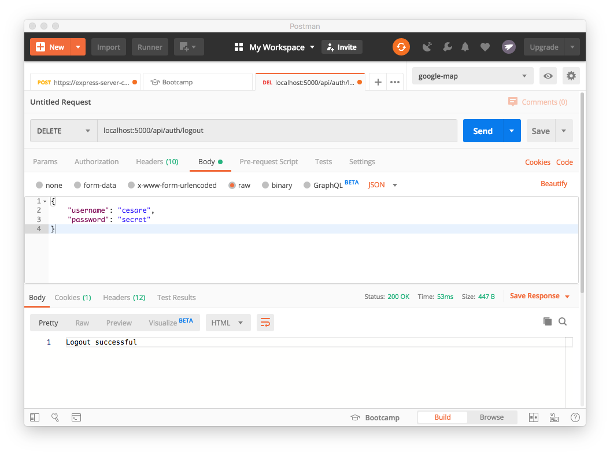Toggle the sidebar visibility icon
The image size is (610, 455).
point(34,417)
